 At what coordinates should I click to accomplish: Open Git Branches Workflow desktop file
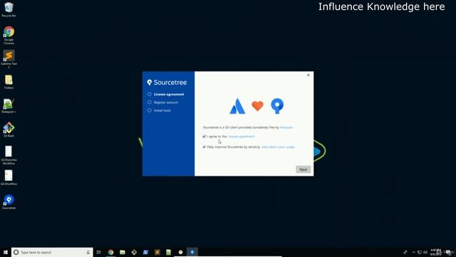click(x=9, y=155)
